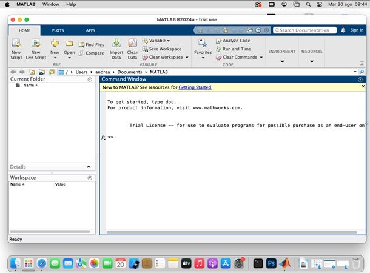Collapse the Details panel chevron

click(x=89, y=167)
